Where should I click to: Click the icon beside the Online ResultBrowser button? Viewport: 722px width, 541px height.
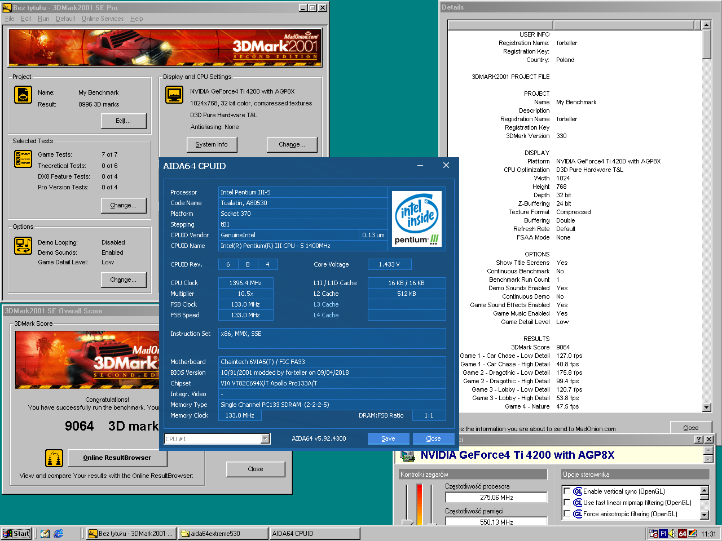54,458
